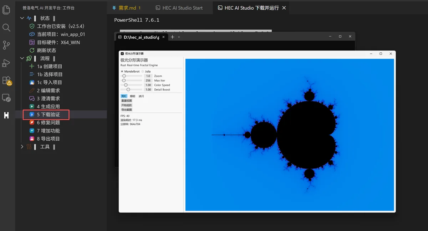Open Run and Debug in activity bar
Image resolution: width=428 pixels, height=231 pixels.
6,63
